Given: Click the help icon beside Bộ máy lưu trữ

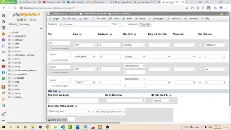Looking at the screenshot, I should (170, 95).
